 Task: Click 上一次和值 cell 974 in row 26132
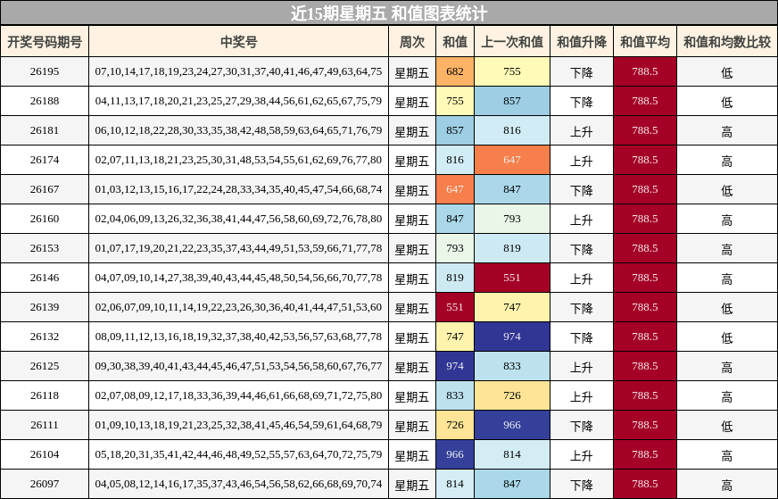click(512, 337)
